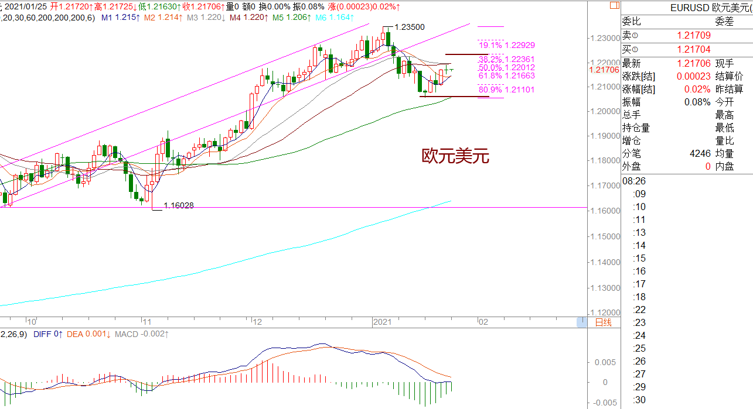Select the 结算价 label

tap(730, 76)
